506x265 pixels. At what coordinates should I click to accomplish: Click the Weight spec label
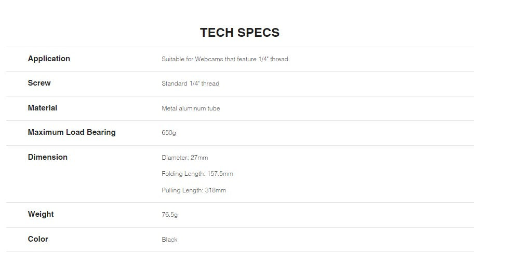41,214
